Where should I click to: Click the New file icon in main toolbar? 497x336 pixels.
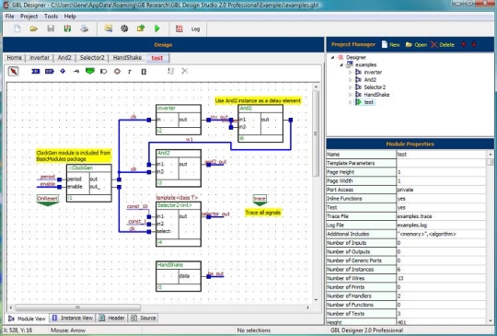pyautogui.click(x=17, y=29)
